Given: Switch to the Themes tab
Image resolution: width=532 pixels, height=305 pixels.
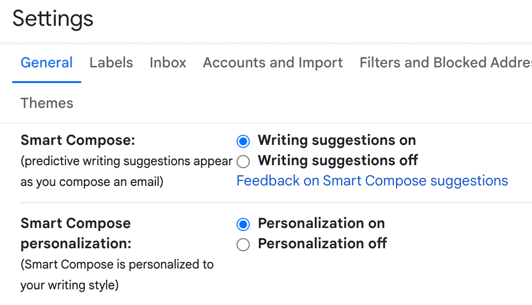Looking at the screenshot, I should click(47, 103).
